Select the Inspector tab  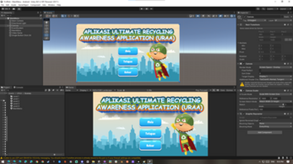pyautogui.click(x=243, y=13)
